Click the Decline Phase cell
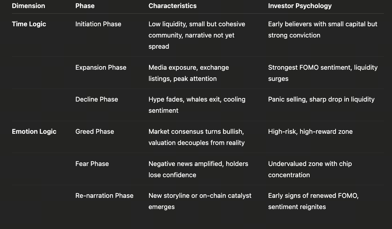392x229 pixels. tap(96, 99)
